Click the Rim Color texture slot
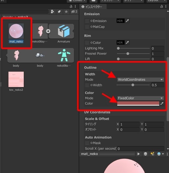Screen dimensions: 169x173 pyautogui.click(x=87, y=42)
